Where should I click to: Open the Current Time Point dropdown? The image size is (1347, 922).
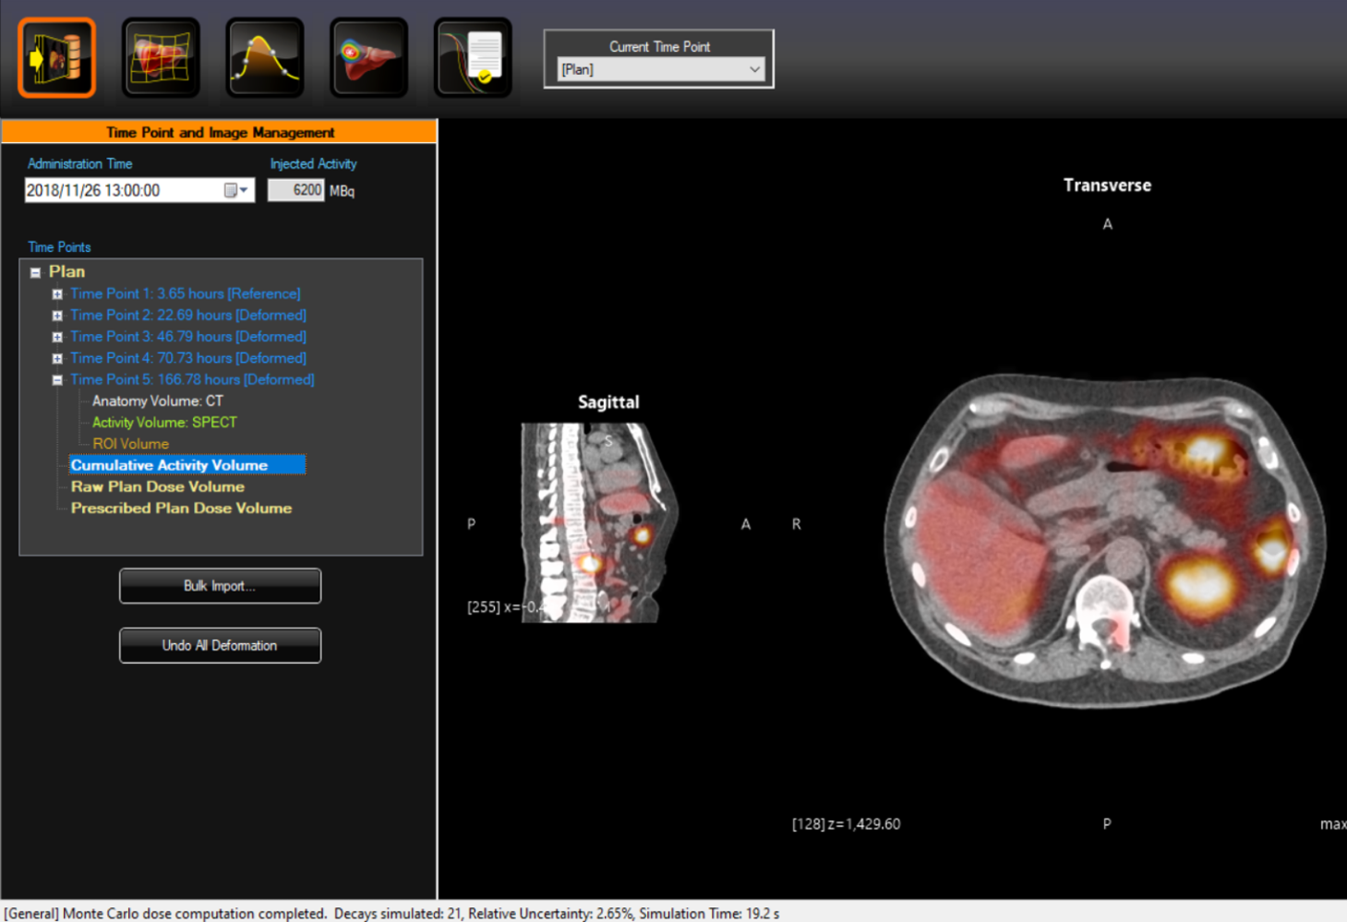[x=755, y=69]
